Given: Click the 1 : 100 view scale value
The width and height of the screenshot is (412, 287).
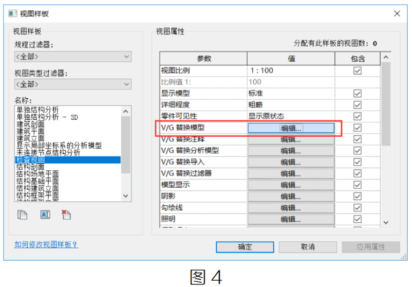Looking at the screenshot, I should pos(291,71).
